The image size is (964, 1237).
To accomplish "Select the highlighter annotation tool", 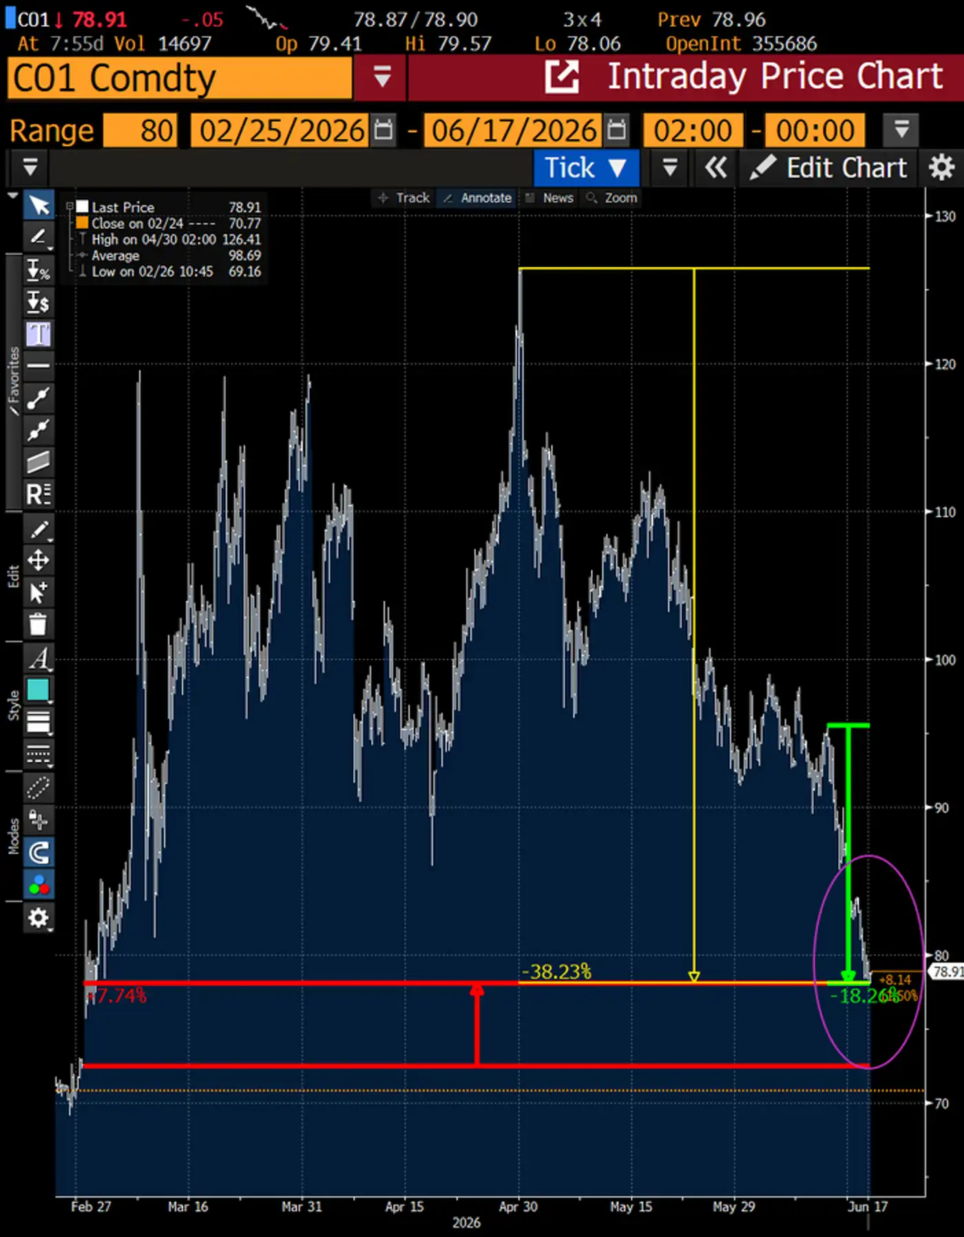I will coord(39,237).
